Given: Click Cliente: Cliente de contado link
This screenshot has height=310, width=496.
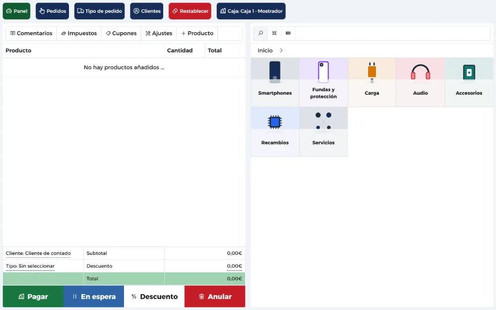Looking at the screenshot, I should [x=38, y=253].
